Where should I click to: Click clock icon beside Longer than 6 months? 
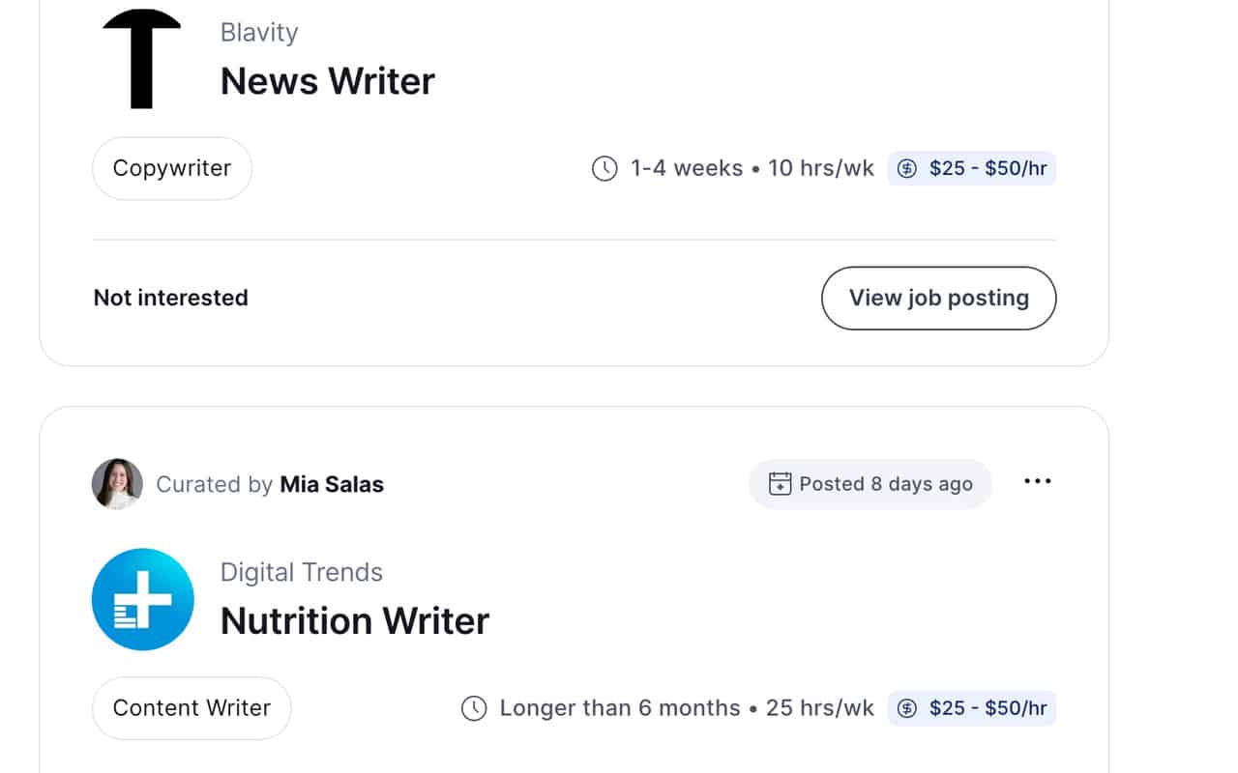click(x=474, y=708)
